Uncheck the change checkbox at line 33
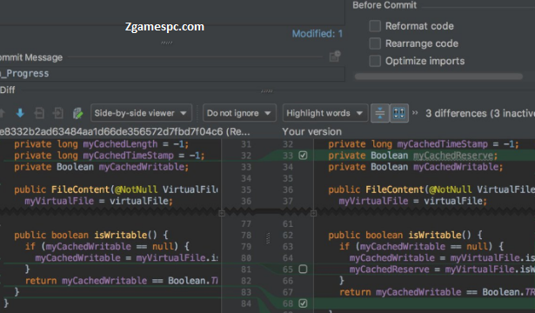 coord(303,156)
